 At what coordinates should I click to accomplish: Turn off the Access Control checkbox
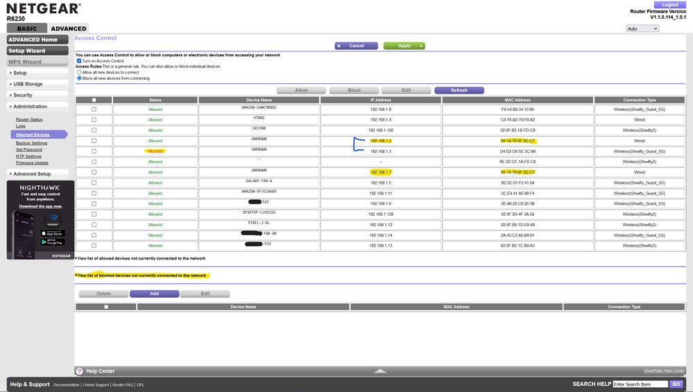click(79, 61)
